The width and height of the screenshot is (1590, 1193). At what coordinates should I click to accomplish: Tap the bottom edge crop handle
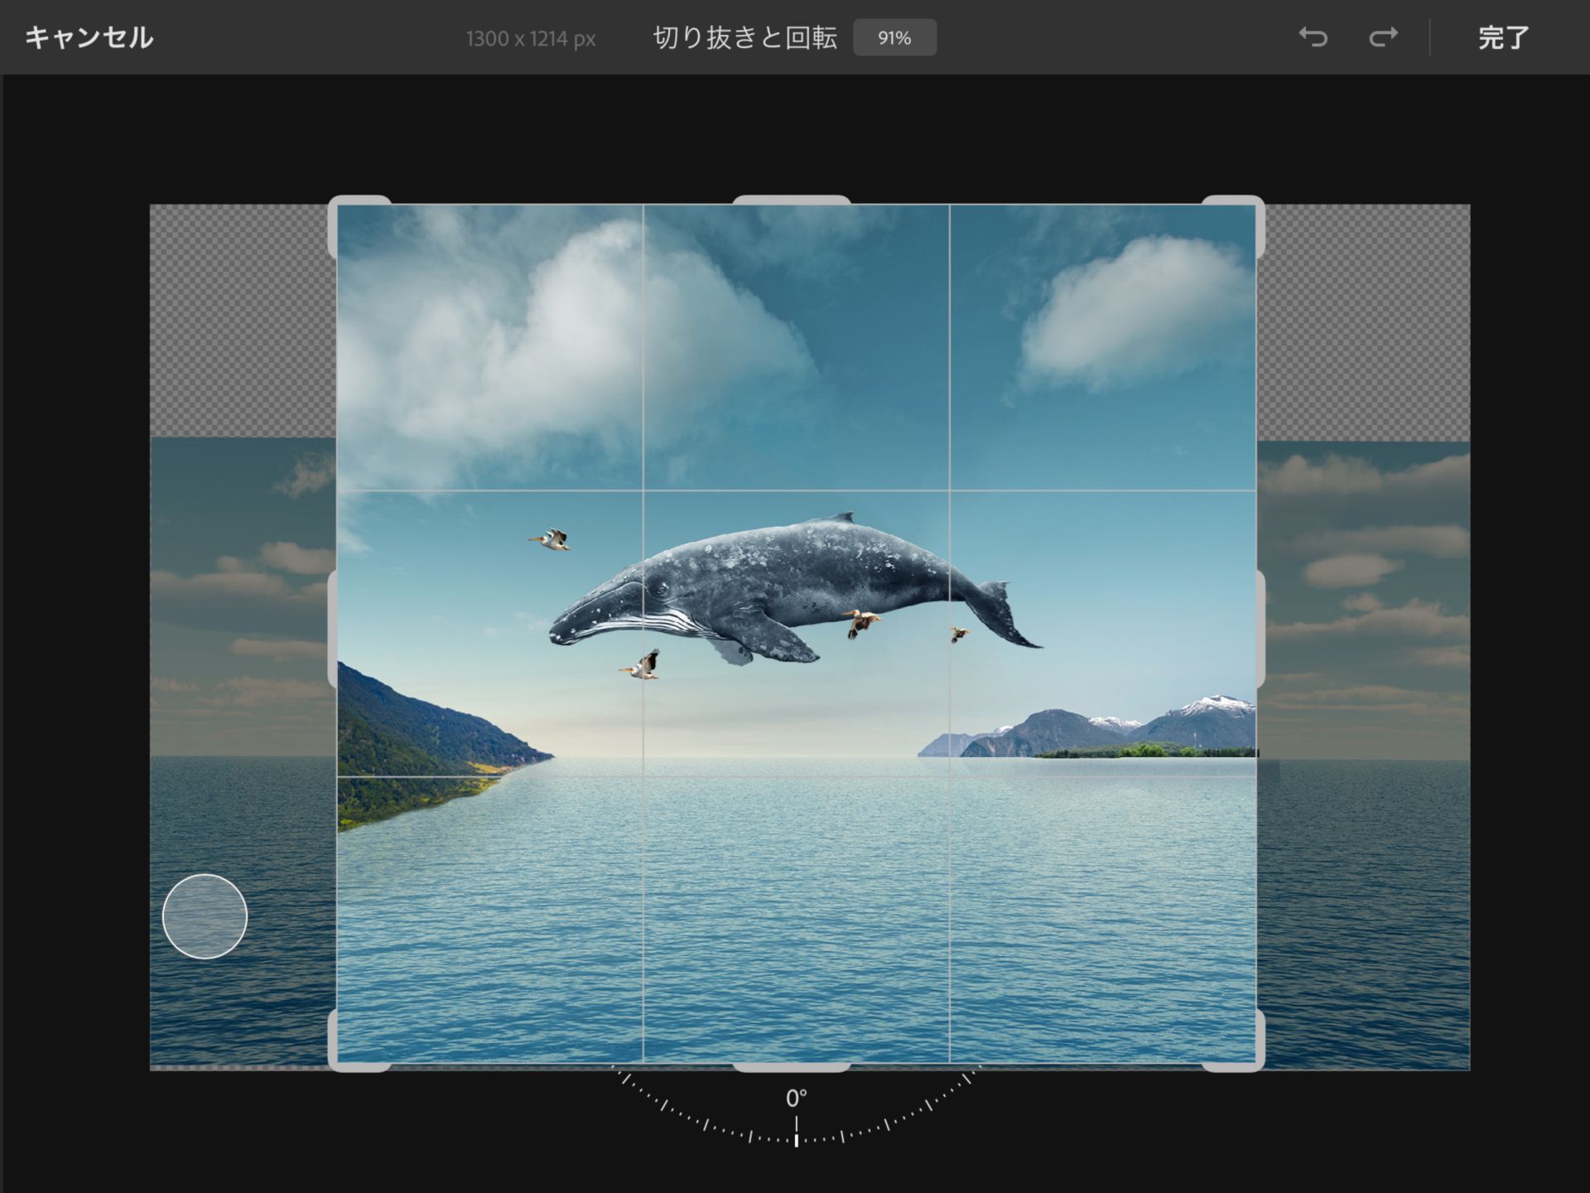(x=793, y=1067)
